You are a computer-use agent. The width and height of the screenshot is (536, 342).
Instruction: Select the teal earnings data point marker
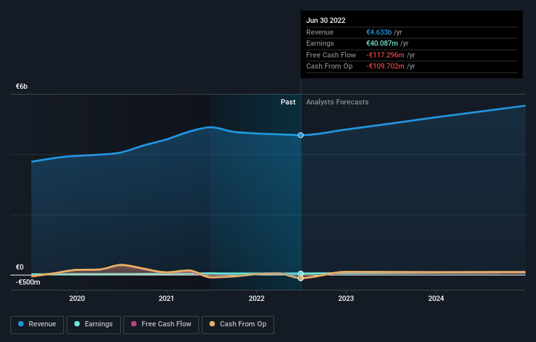tap(300, 273)
